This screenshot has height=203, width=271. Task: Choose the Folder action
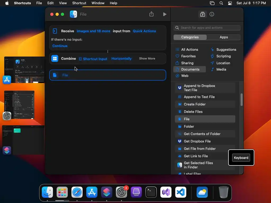pyautogui.click(x=205, y=126)
